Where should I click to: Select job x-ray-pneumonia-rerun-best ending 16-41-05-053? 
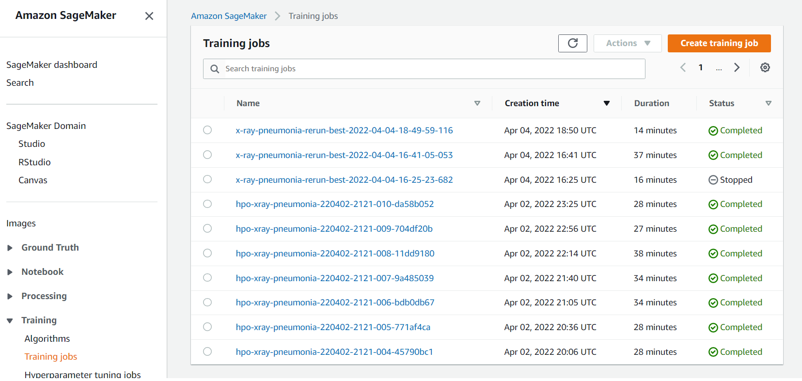207,155
